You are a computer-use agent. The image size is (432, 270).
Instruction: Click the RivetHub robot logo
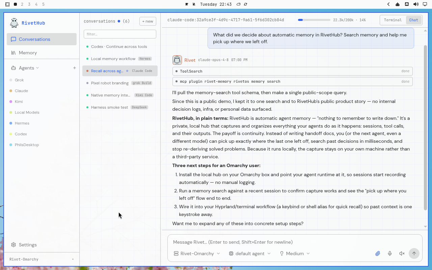(x=14, y=23)
